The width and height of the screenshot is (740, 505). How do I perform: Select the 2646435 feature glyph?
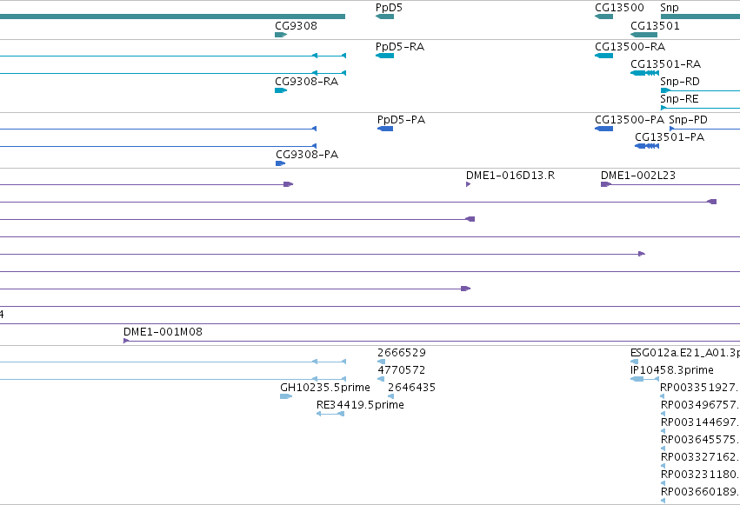(390, 396)
